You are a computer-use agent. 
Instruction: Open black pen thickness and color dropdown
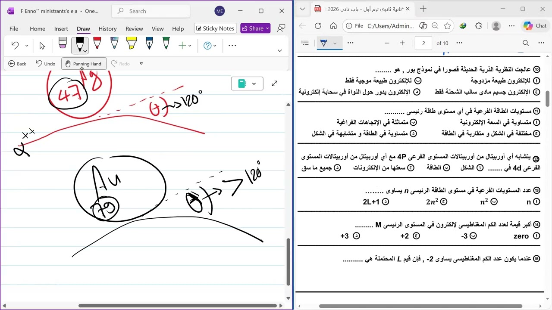(x=85, y=51)
